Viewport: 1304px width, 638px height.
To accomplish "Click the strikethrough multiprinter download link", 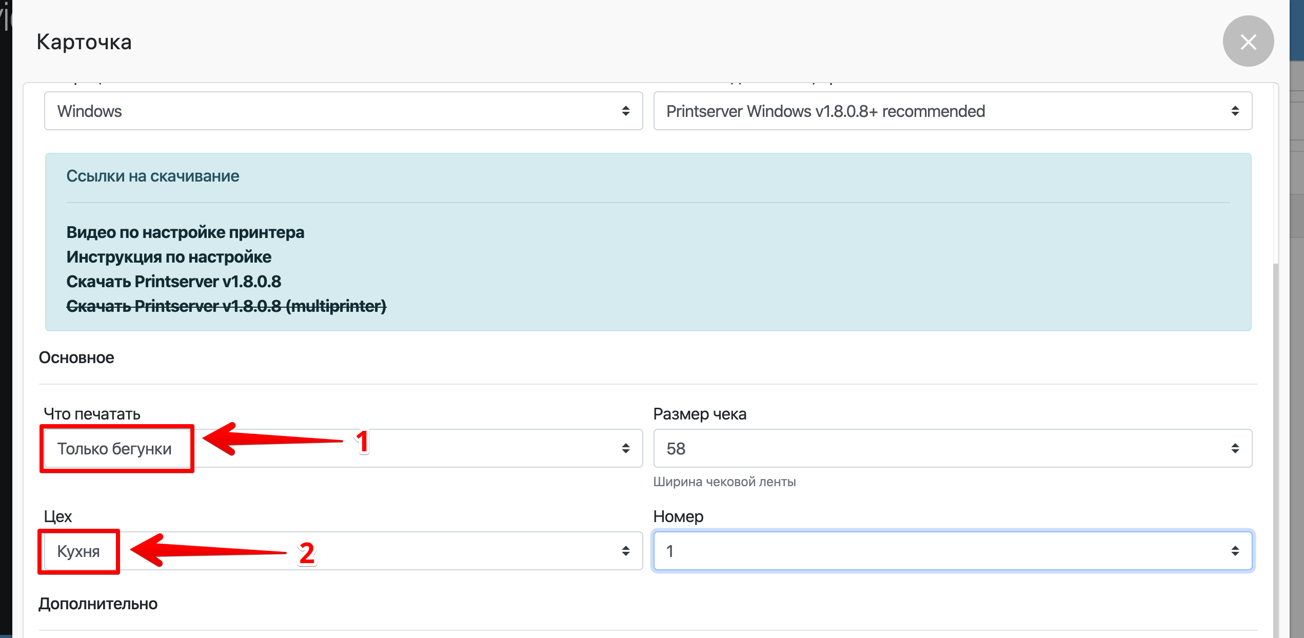I will coord(226,306).
